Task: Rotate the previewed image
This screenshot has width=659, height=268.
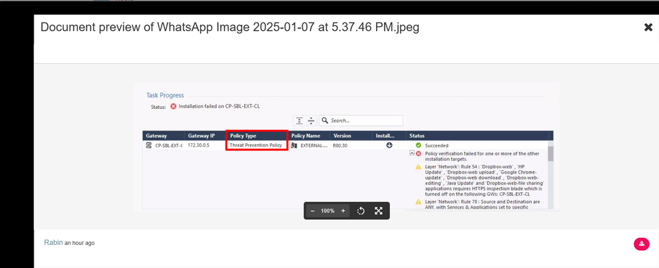Action: tap(361, 211)
